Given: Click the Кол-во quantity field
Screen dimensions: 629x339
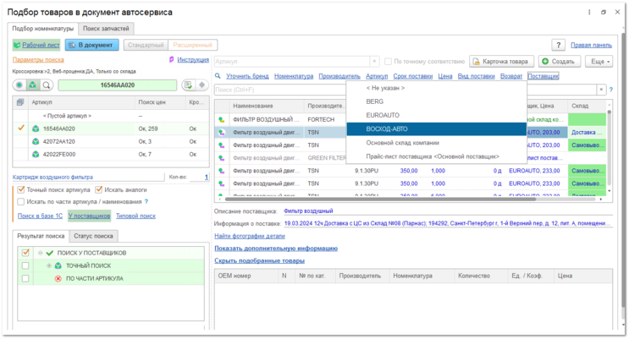Looking at the screenshot, I should click(x=199, y=178).
